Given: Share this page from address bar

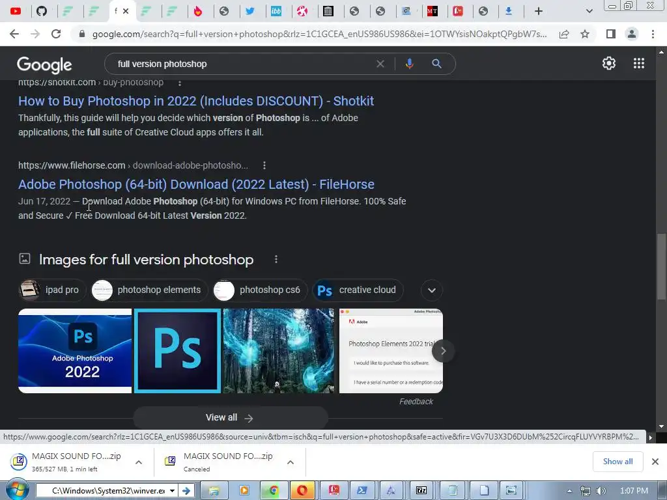Looking at the screenshot, I should pos(564,34).
